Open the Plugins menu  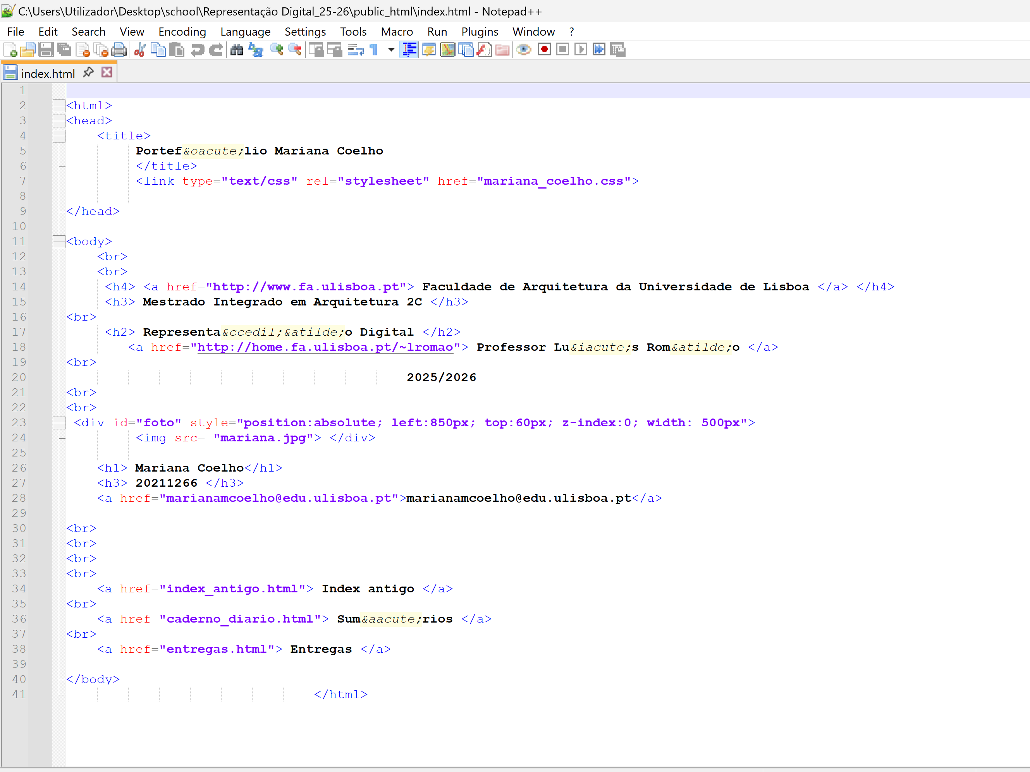click(x=479, y=32)
